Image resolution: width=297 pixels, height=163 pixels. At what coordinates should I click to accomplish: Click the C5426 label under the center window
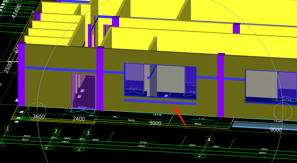coord(157,115)
